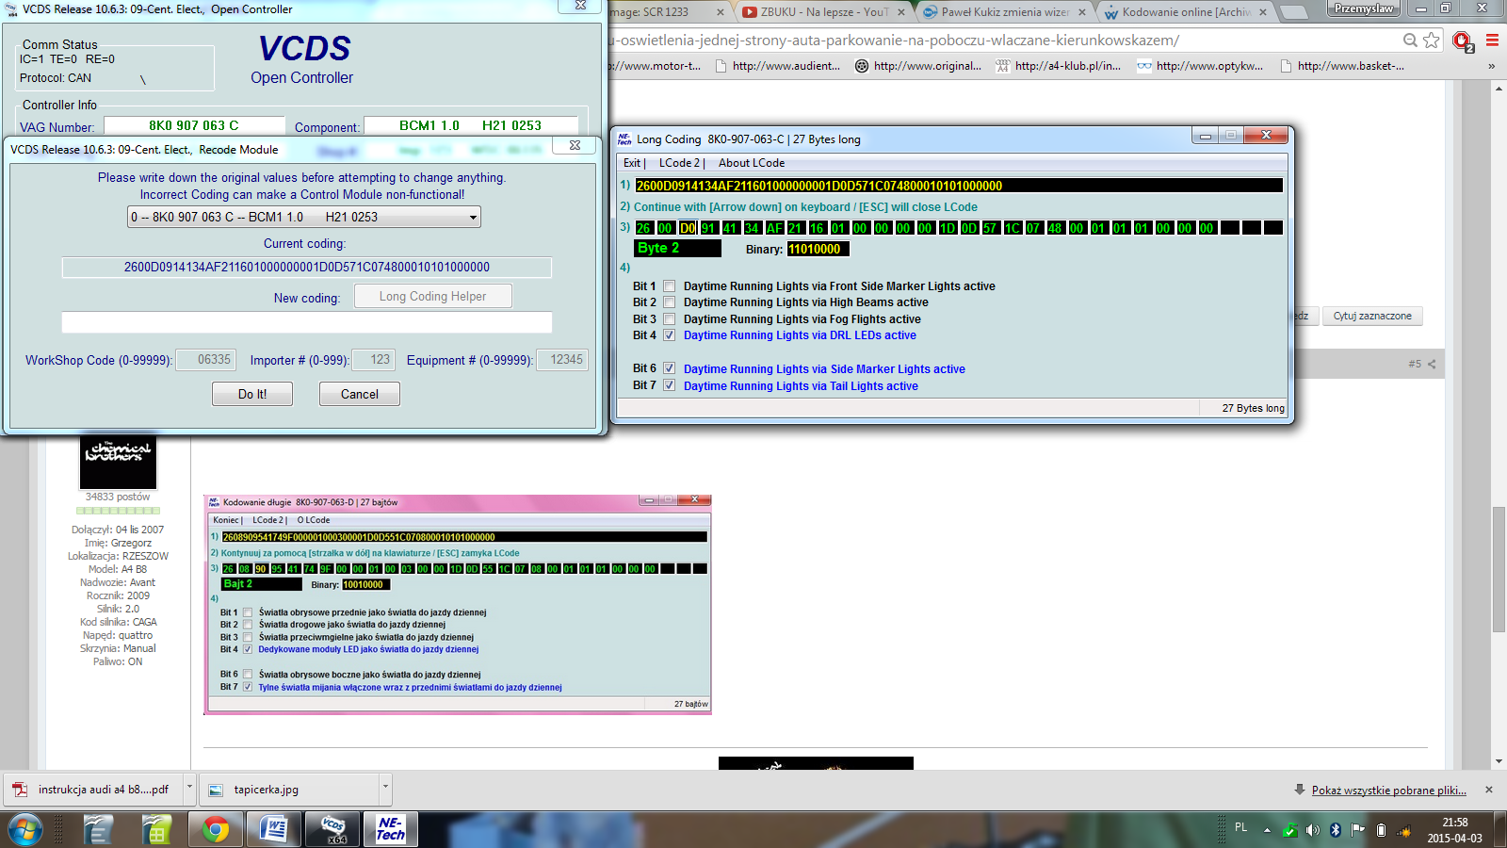Toggle Bit 1 Front Side Marker Lights checkbox

[670, 286]
